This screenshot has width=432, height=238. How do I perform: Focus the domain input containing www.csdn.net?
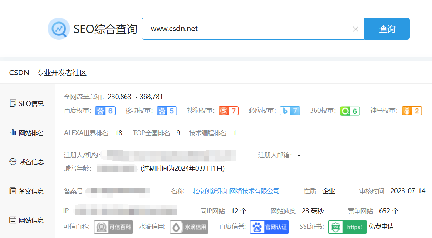coord(253,29)
